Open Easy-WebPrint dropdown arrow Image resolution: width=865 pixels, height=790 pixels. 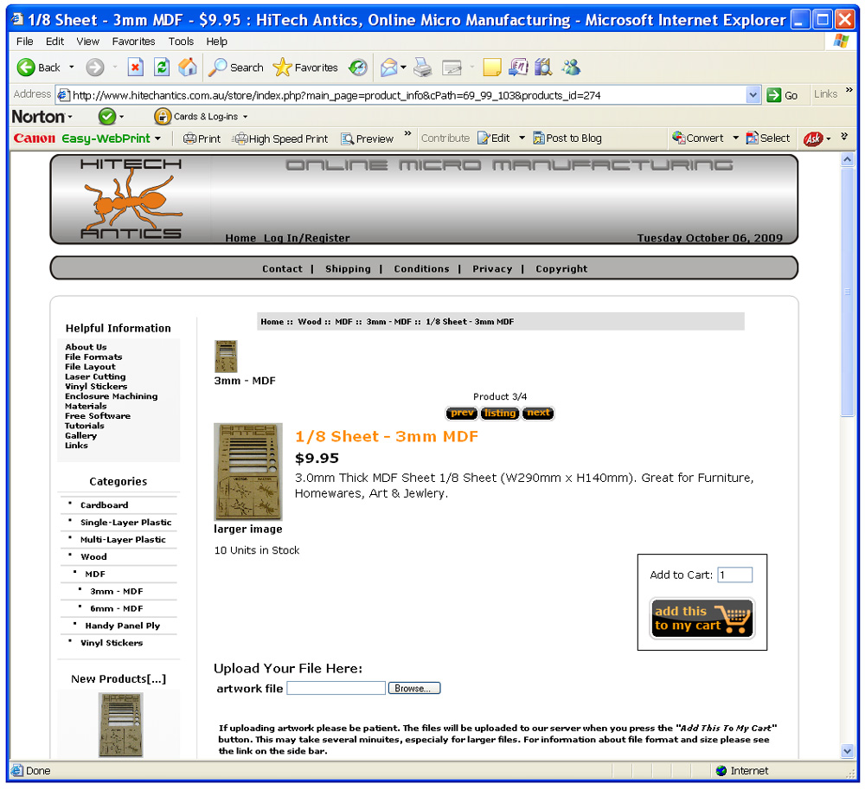[157, 138]
